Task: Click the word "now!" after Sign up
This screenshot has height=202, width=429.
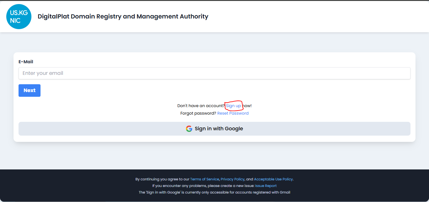Action: (x=247, y=106)
